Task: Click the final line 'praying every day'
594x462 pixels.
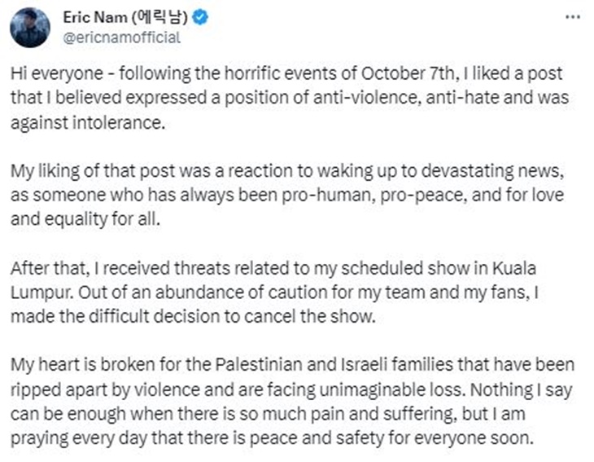Action: [272, 438]
